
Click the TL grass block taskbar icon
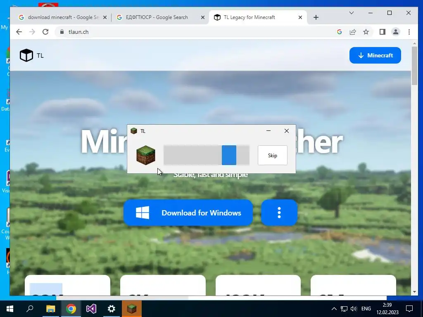[132, 309]
